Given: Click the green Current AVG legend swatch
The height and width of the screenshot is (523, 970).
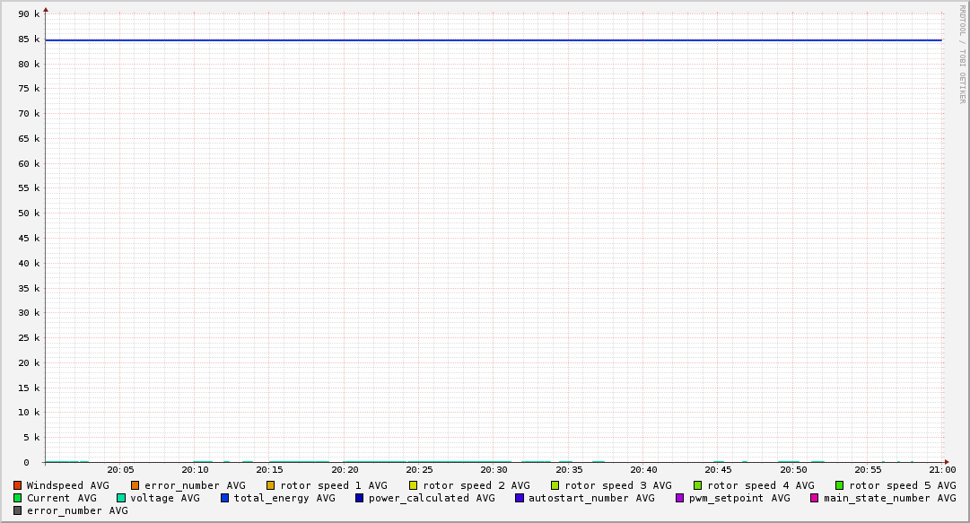Looking at the screenshot, I should click(18, 498).
